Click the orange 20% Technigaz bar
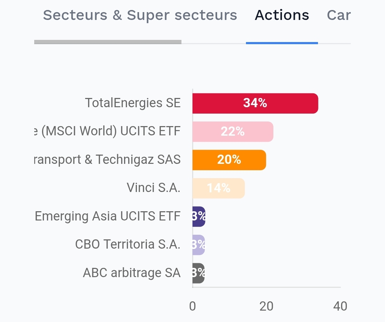The image size is (385, 322). tap(229, 160)
